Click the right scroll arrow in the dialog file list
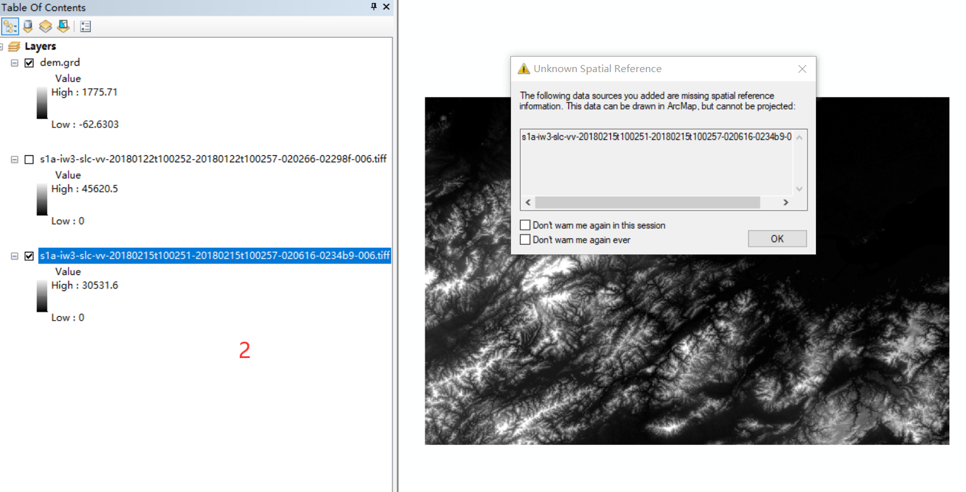The width and height of the screenshot is (966, 492). pyautogui.click(x=786, y=202)
